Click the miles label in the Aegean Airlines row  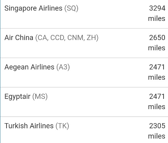point(157,77)
